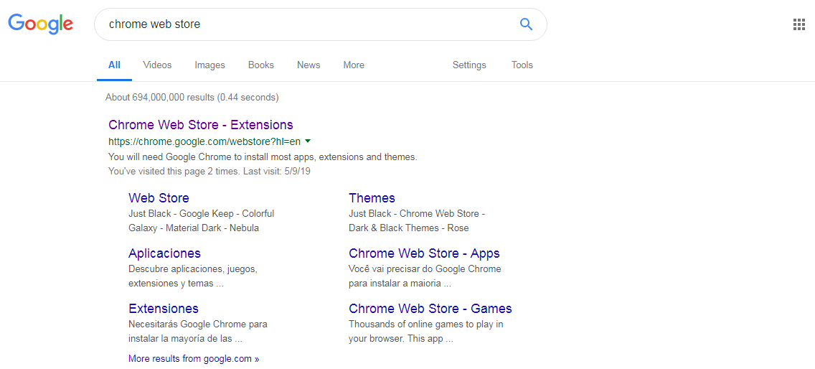815x369 pixels.
Task: Open the More search categories menu
Action: point(353,65)
